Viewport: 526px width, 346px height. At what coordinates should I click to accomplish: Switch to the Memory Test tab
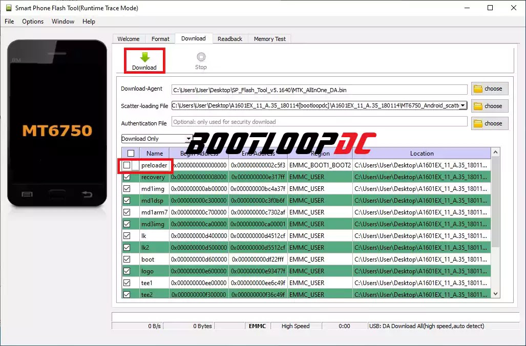(270, 39)
